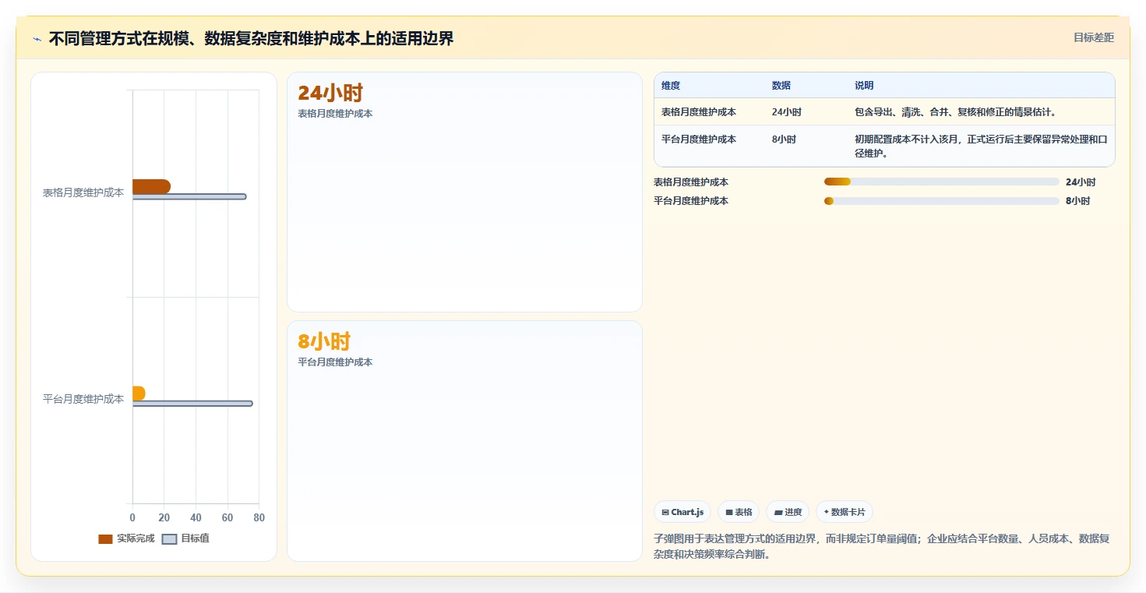1146x593 pixels.
Task: Click the 平台月度维护成本 label left of progress bar
Action: tap(691, 201)
